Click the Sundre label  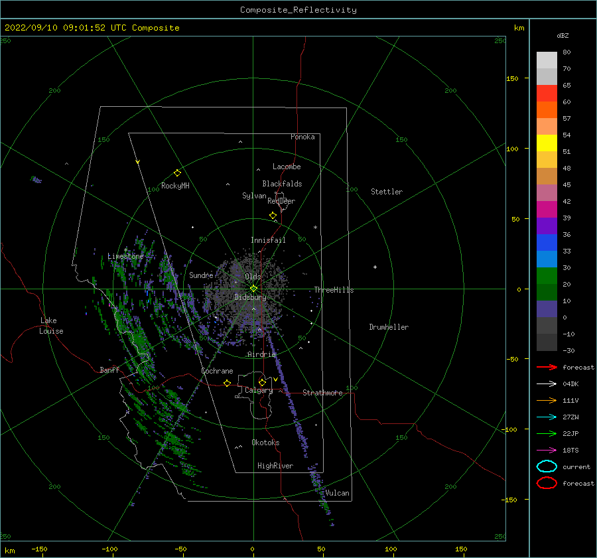click(201, 275)
